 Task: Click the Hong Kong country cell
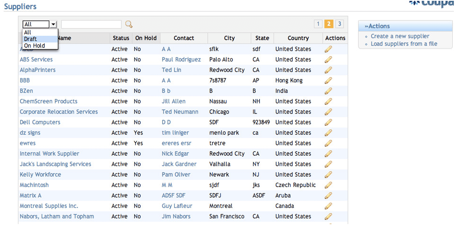[289, 81]
